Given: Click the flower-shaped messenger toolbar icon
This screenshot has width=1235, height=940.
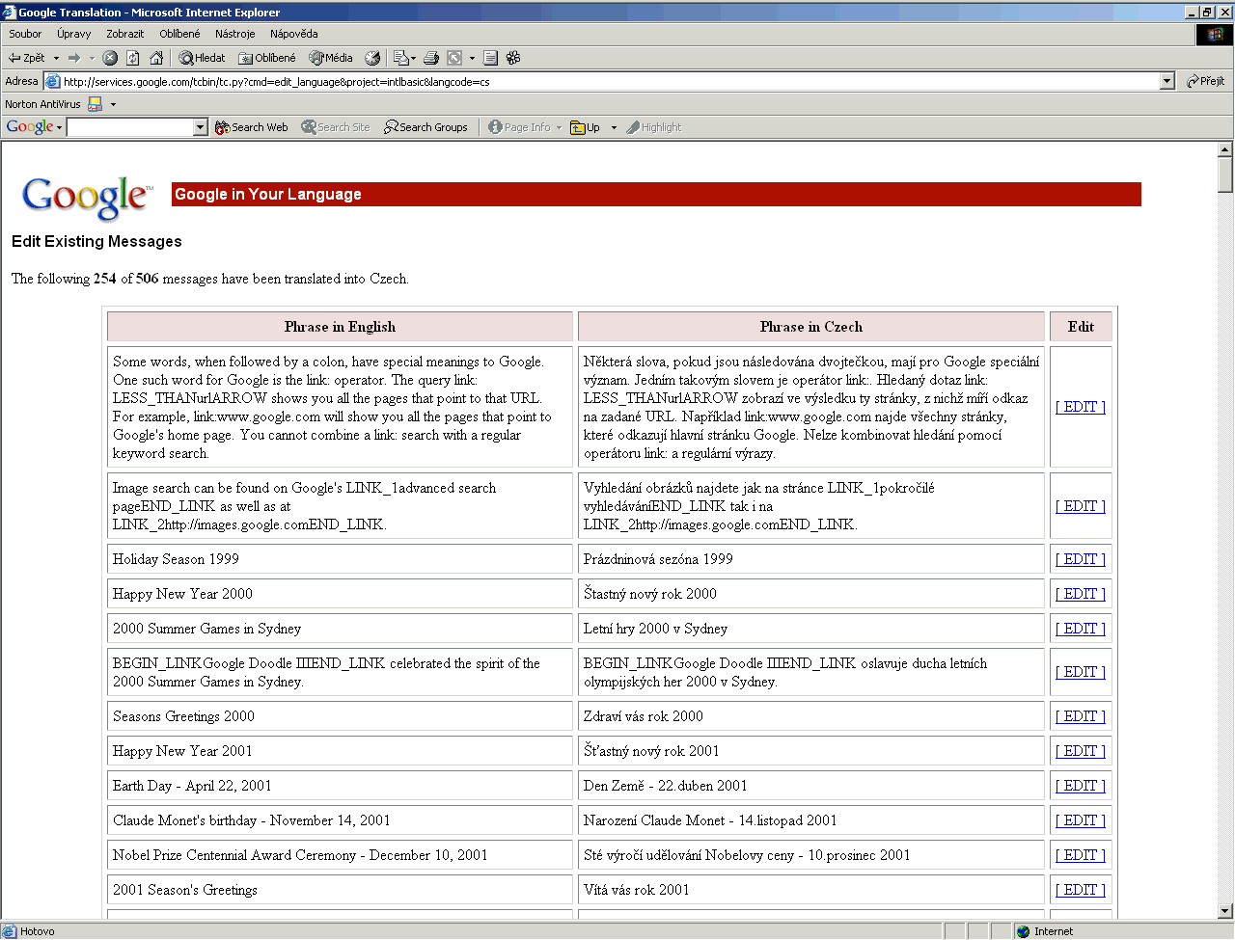Looking at the screenshot, I should [x=513, y=58].
